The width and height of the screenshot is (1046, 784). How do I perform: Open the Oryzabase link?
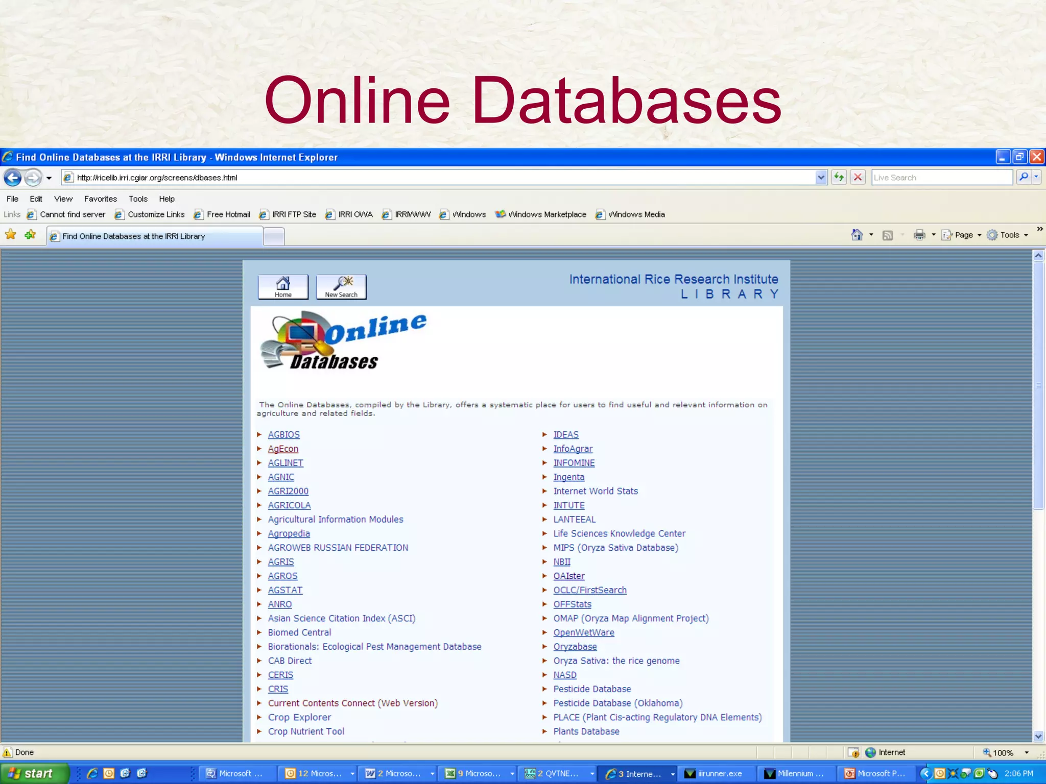[x=575, y=647]
